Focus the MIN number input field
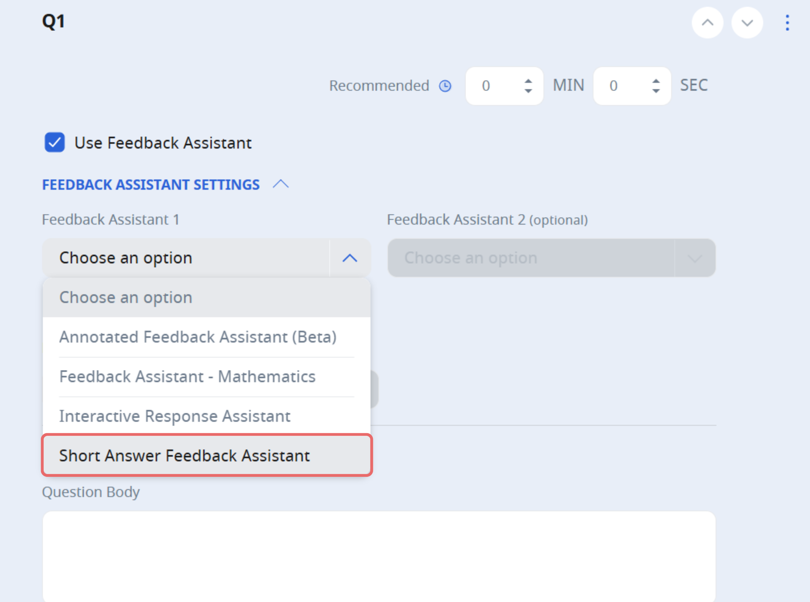This screenshot has height=602, width=810. tap(504, 86)
